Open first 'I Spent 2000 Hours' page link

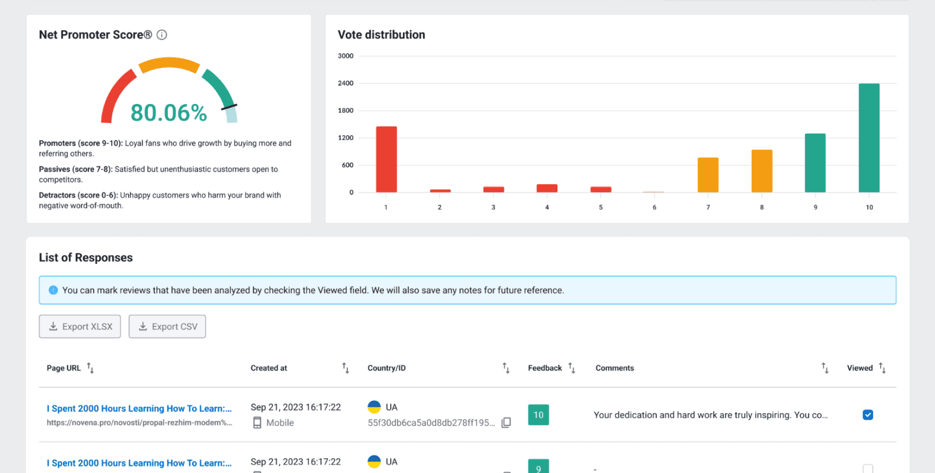pos(139,409)
